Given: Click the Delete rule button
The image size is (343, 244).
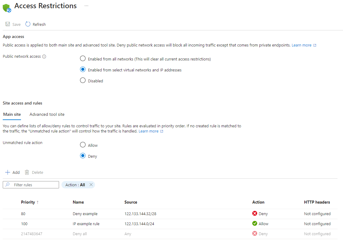Looking at the screenshot, I should [34, 172].
